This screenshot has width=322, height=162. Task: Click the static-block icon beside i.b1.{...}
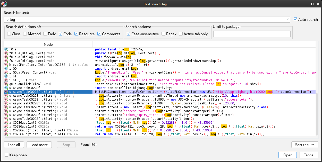[x=6, y=80]
